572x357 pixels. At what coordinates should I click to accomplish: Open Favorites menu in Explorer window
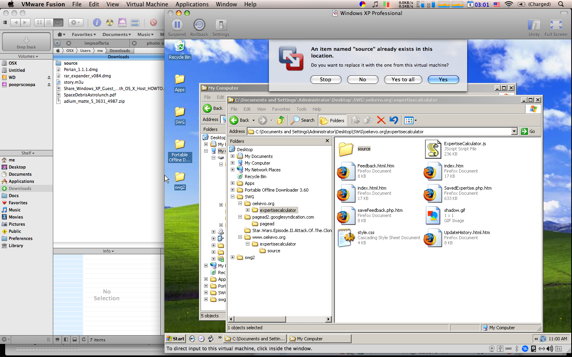(281, 109)
